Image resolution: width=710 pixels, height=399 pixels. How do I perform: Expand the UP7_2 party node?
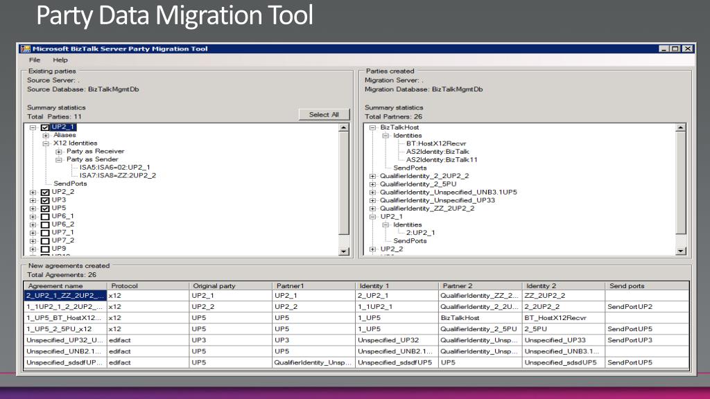33,240
